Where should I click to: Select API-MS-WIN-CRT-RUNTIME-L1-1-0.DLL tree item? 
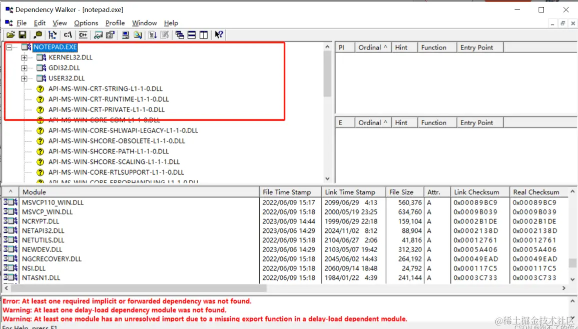point(109,99)
